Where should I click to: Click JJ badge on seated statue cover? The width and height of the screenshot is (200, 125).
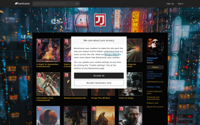(94, 109)
